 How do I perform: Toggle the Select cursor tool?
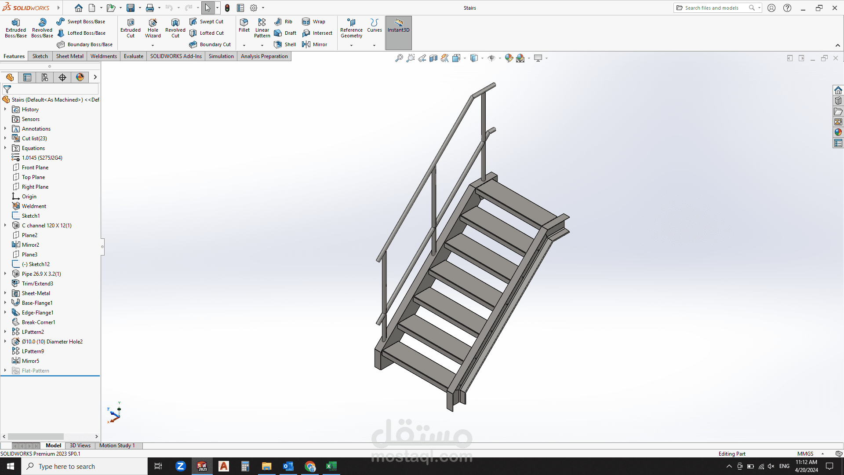coord(208,8)
